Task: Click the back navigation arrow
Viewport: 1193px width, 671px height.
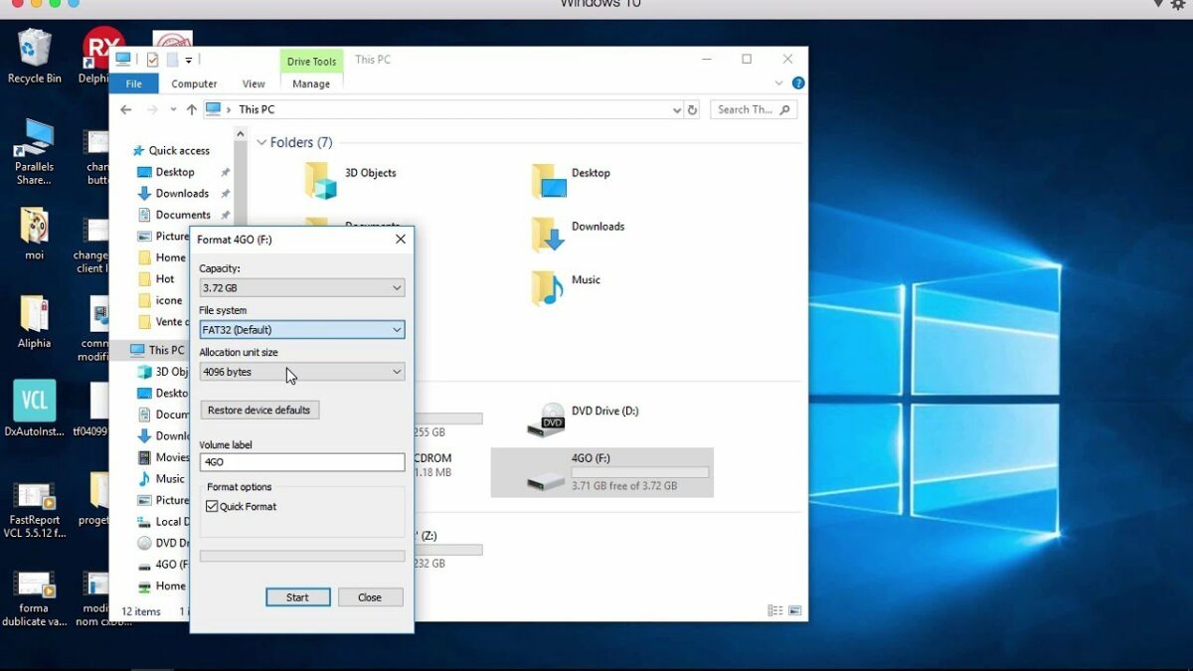Action: pyautogui.click(x=125, y=109)
